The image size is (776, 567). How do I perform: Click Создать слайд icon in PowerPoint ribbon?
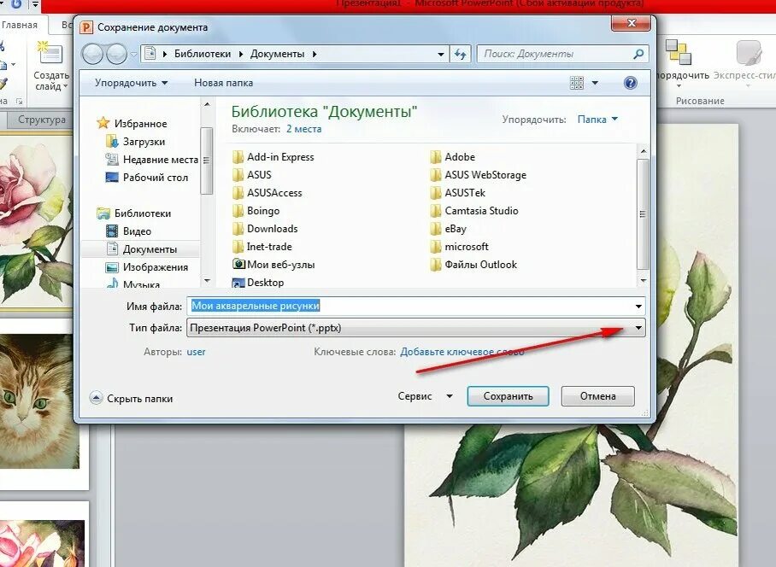[50, 54]
